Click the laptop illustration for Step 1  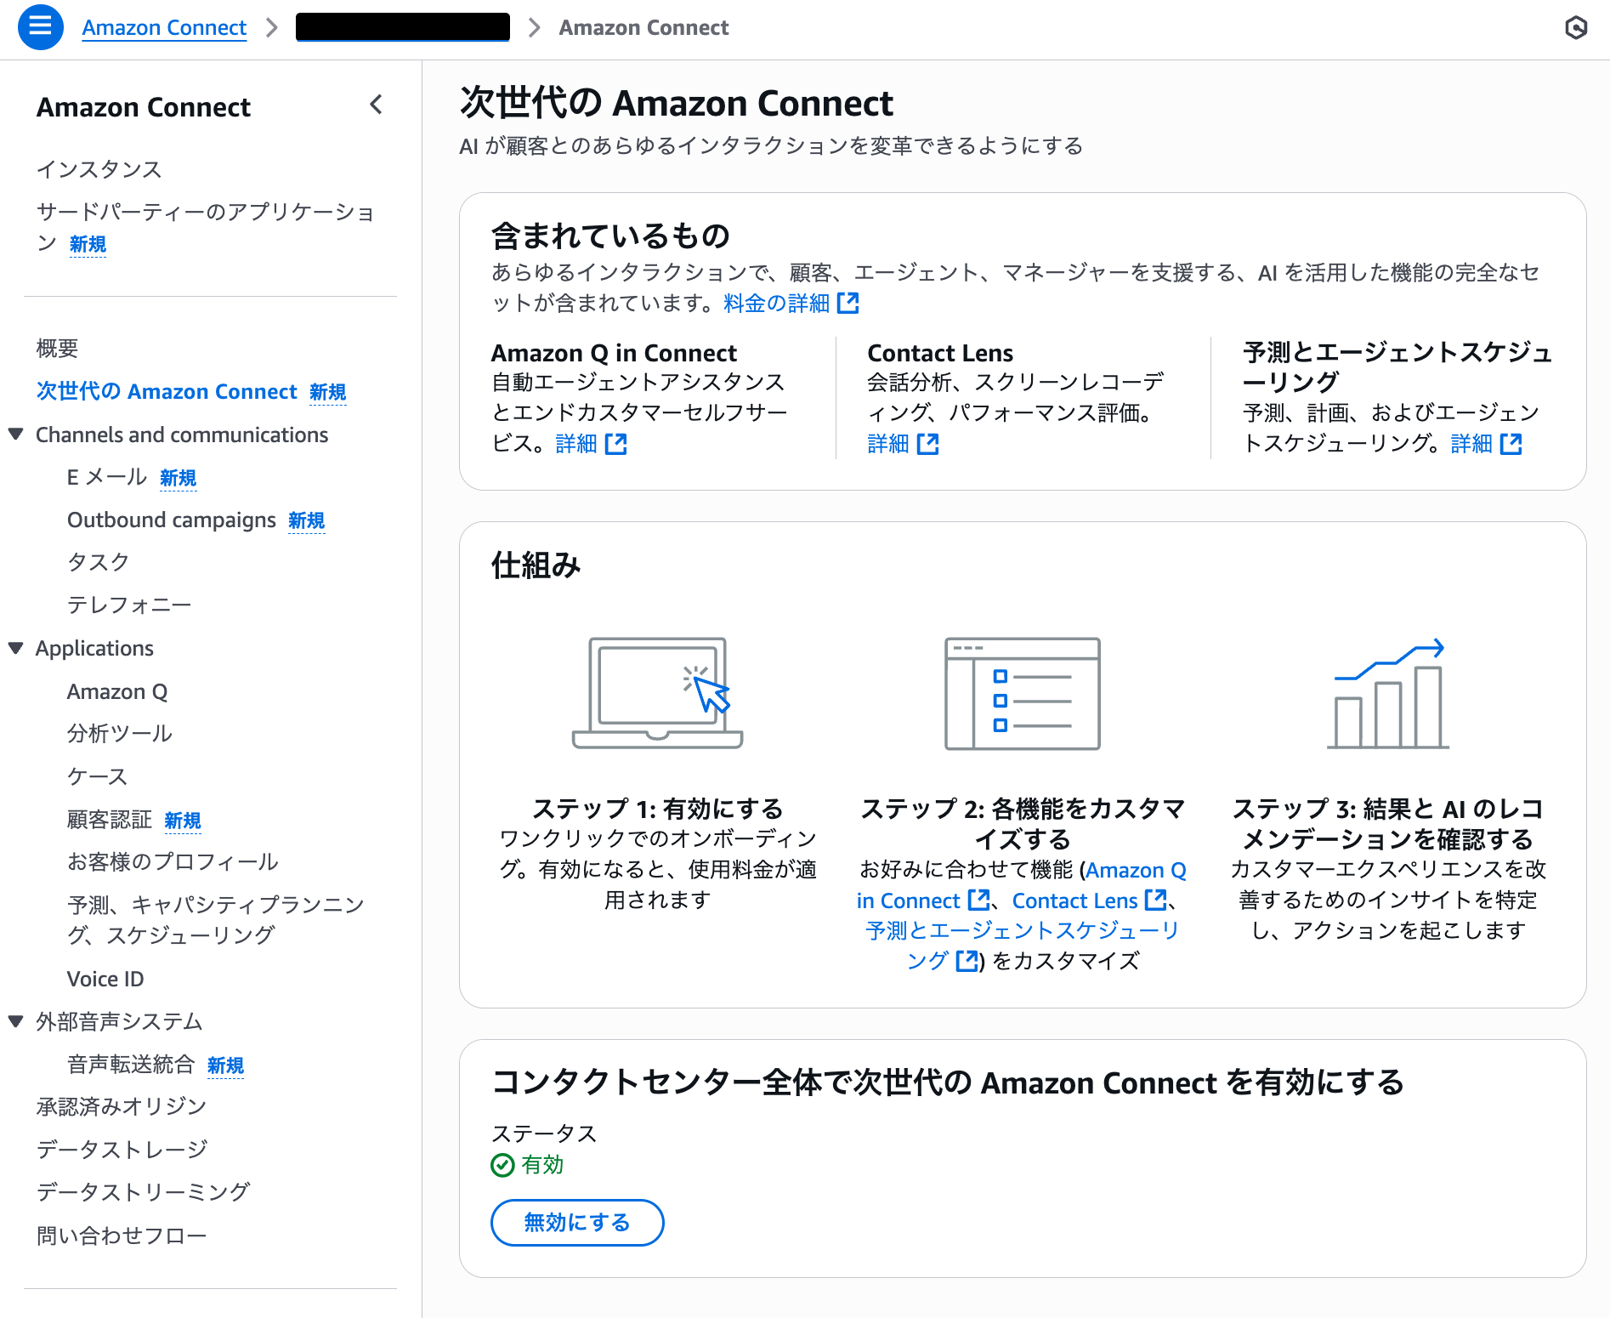657,692
